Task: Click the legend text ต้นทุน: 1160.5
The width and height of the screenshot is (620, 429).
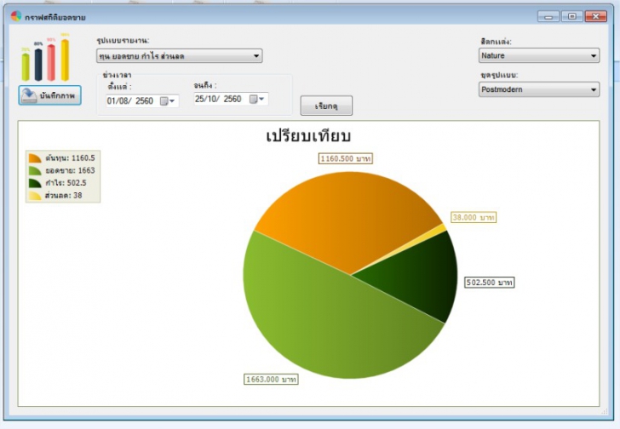Action: pyautogui.click(x=70, y=158)
